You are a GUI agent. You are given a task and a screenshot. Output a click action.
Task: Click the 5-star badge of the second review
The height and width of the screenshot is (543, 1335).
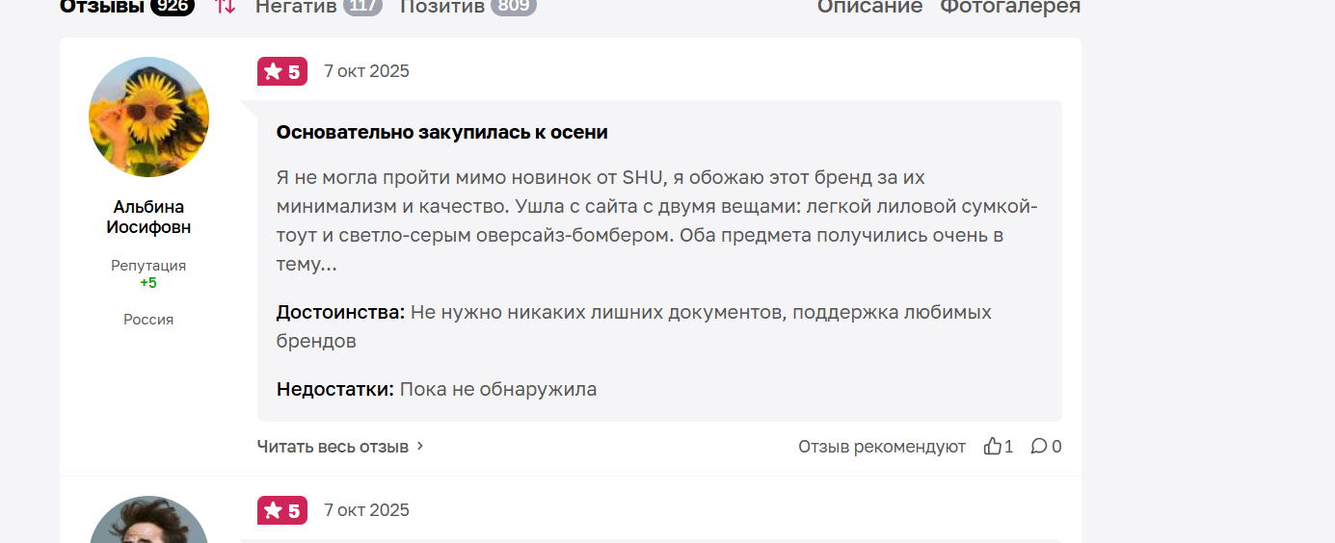coord(282,510)
